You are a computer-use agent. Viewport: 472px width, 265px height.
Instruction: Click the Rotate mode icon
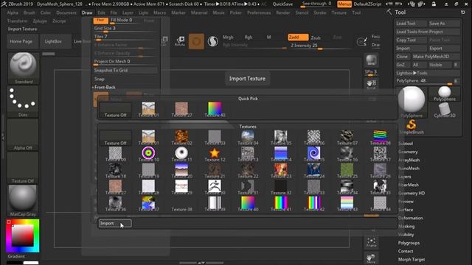click(180, 41)
